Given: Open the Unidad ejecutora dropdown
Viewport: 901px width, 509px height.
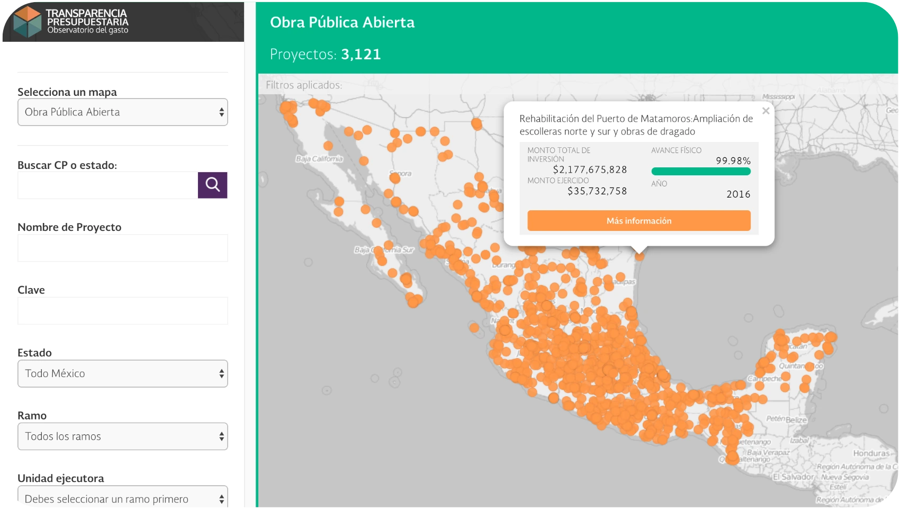Looking at the screenshot, I should tap(123, 497).
